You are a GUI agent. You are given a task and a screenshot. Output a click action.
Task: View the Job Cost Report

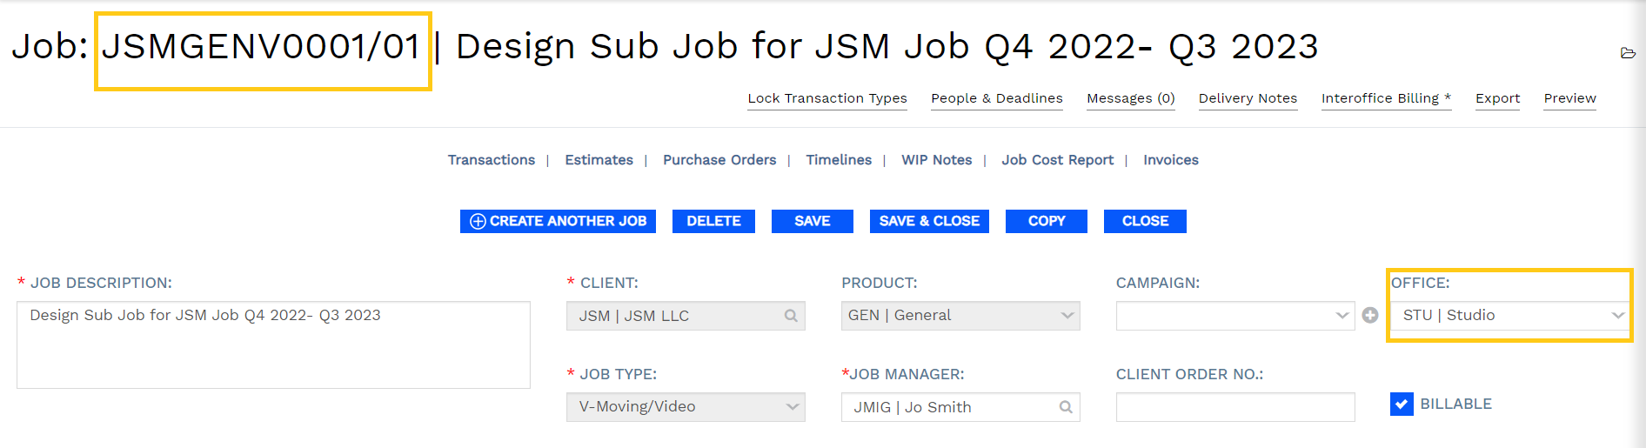click(1057, 160)
